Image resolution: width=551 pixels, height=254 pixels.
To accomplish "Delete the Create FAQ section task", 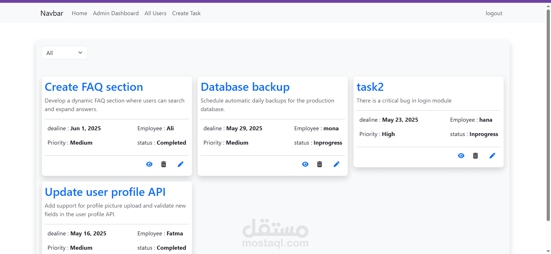I will [x=164, y=164].
